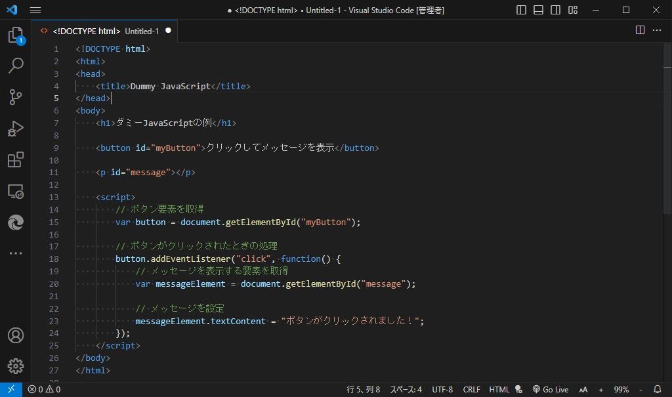This screenshot has width=672, height=397.
Task: Show additional views via three-dots in activity bar
Action: [16, 253]
